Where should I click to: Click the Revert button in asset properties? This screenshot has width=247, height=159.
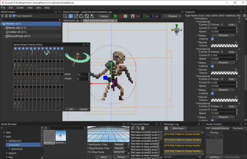pyautogui.click(x=121, y=157)
